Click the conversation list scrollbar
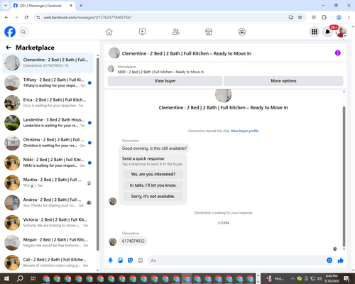355x284 pixels. [98, 154]
